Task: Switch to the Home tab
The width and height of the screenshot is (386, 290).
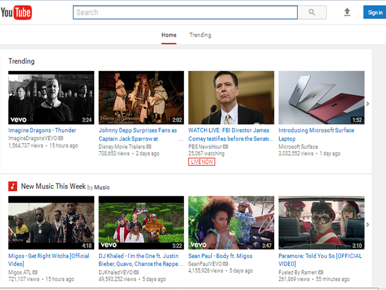Action: pyautogui.click(x=169, y=35)
